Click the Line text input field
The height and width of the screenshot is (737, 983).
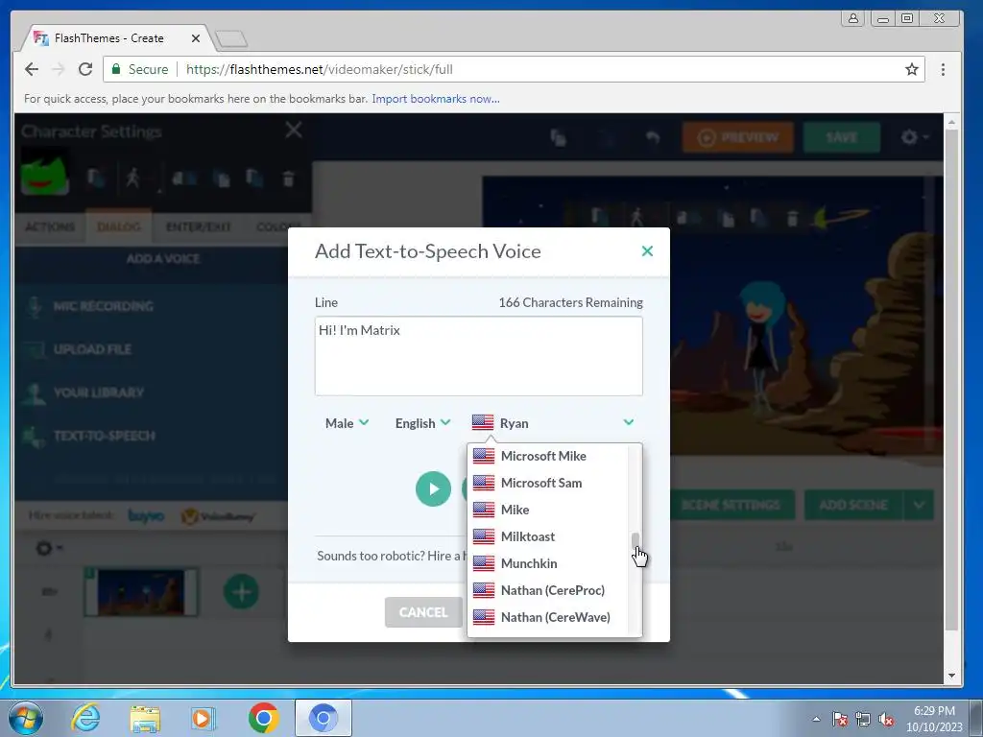(478, 355)
